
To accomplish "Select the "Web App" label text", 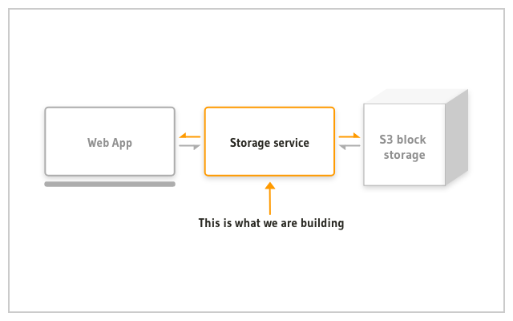I will (x=110, y=143).
